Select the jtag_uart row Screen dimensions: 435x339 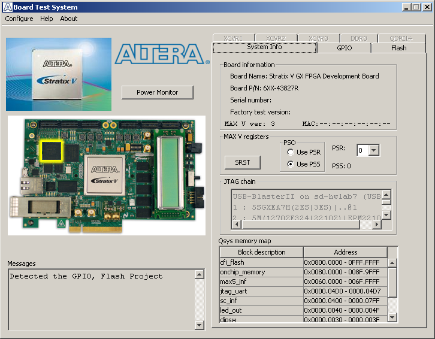click(x=303, y=291)
